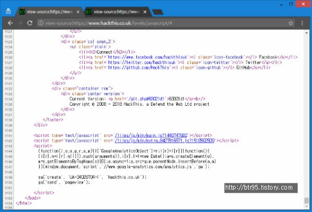
Task: Maximize the browser window
Action: click(291, 4)
